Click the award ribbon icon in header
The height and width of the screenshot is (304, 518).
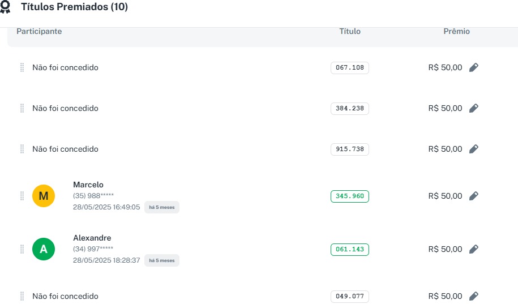6,7
